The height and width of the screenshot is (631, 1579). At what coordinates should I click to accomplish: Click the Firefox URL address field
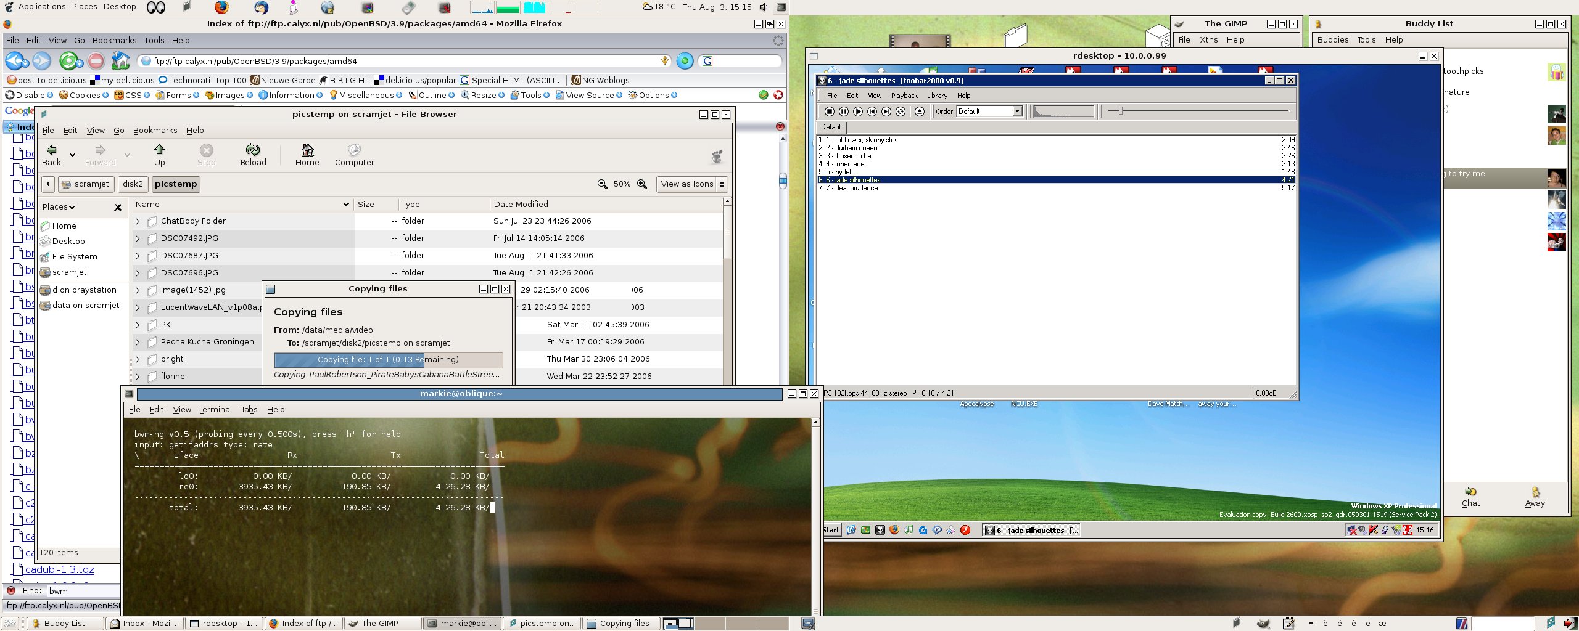point(404,61)
